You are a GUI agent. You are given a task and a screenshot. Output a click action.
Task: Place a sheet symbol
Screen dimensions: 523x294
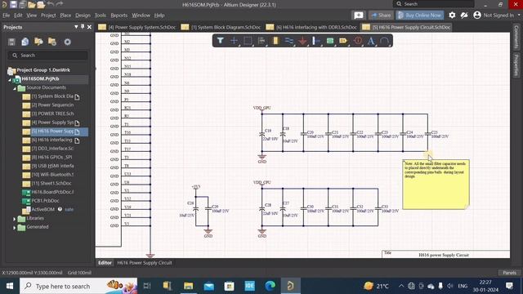pyautogui.click(x=330, y=41)
